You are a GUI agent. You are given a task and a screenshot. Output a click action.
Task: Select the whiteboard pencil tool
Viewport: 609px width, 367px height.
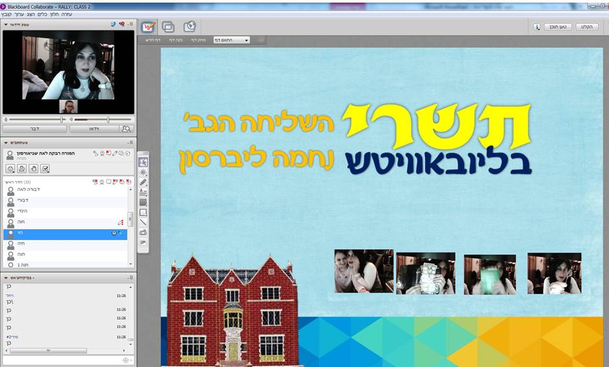click(x=143, y=183)
